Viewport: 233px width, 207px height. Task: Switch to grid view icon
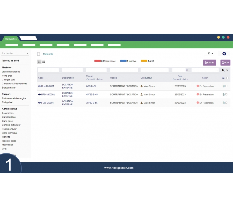(x=44, y=62)
